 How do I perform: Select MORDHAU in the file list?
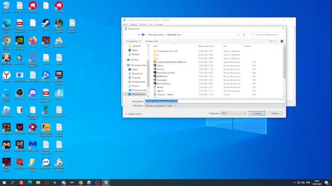pyautogui.click(x=162, y=76)
